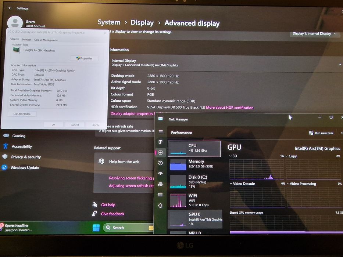Switch to the Adapter tab
Image resolution: width=343 pixels, height=257 pixels.
click(14, 39)
